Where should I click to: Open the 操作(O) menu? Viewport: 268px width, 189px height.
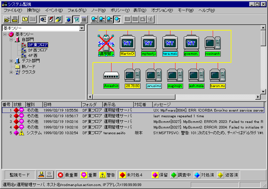coord(34,10)
